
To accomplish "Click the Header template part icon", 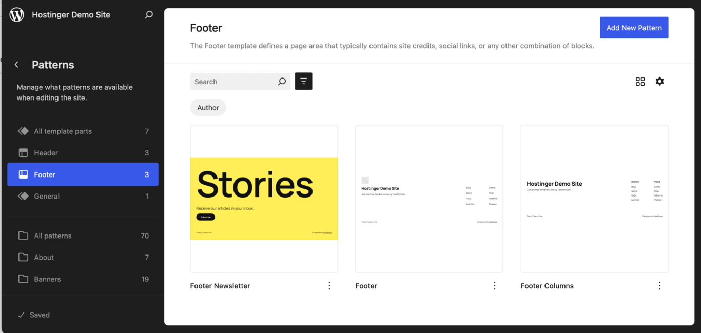I will click(24, 152).
